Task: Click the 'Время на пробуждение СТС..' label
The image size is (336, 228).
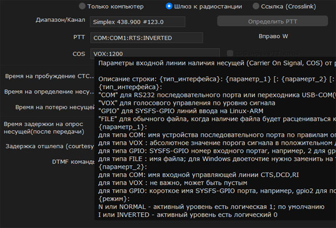Action: pyautogui.click(x=49, y=76)
